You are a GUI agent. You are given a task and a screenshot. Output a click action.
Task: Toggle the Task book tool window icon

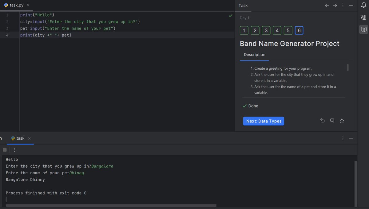point(363,30)
